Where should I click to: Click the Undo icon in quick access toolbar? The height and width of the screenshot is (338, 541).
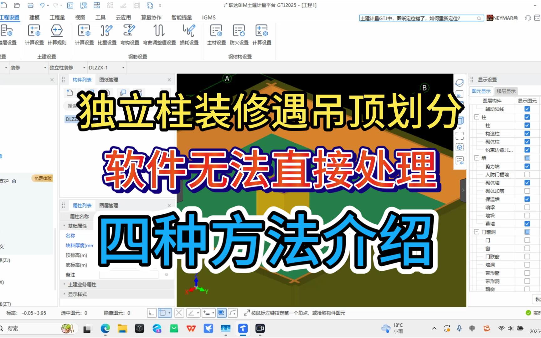pos(42,5)
